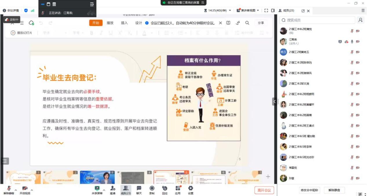Open the members panel hamburger menu

pyautogui.click(x=363, y=10)
